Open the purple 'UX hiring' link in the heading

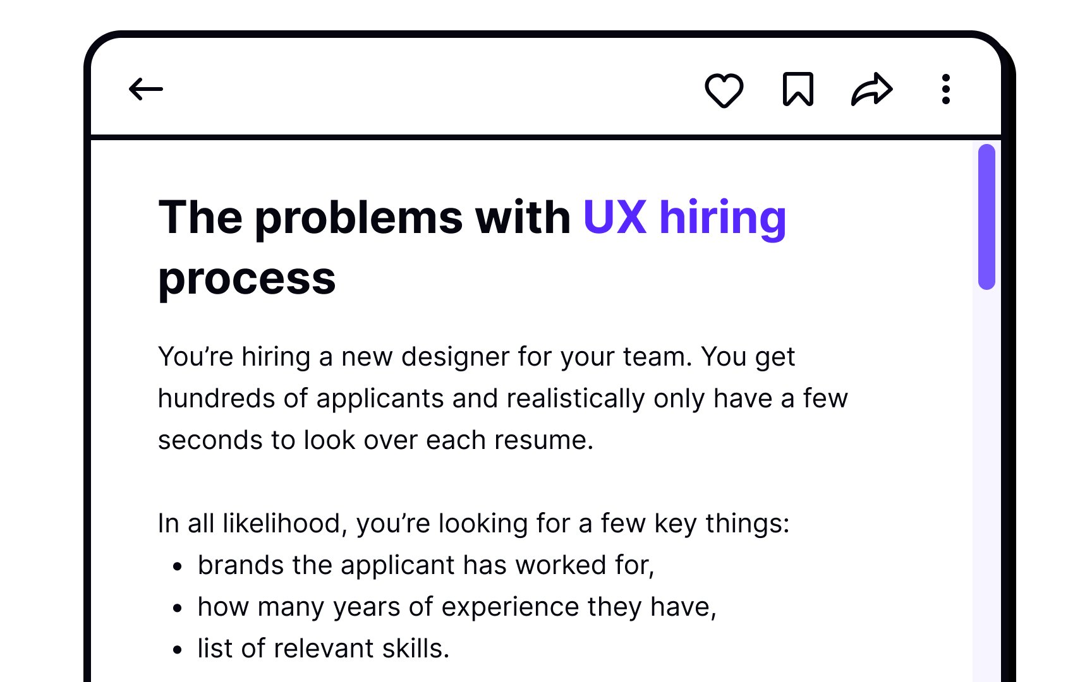[x=684, y=218]
